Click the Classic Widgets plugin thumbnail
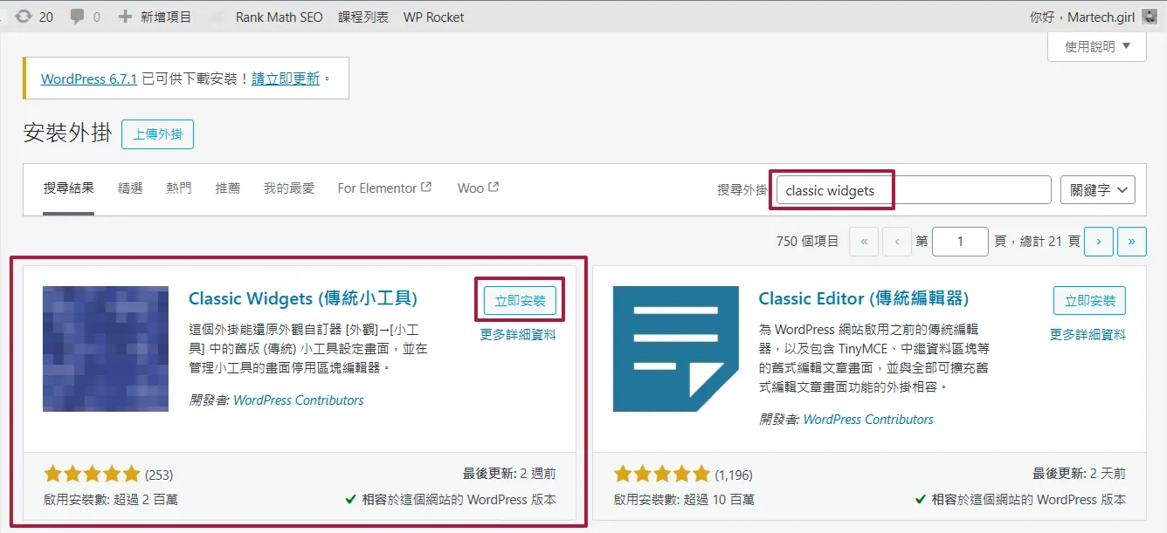 (106, 349)
